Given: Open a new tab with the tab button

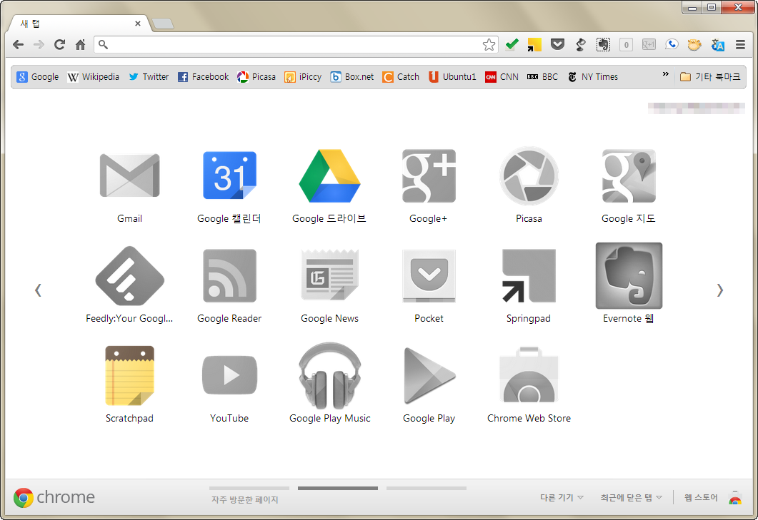Looking at the screenshot, I should click(x=163, y=24).
